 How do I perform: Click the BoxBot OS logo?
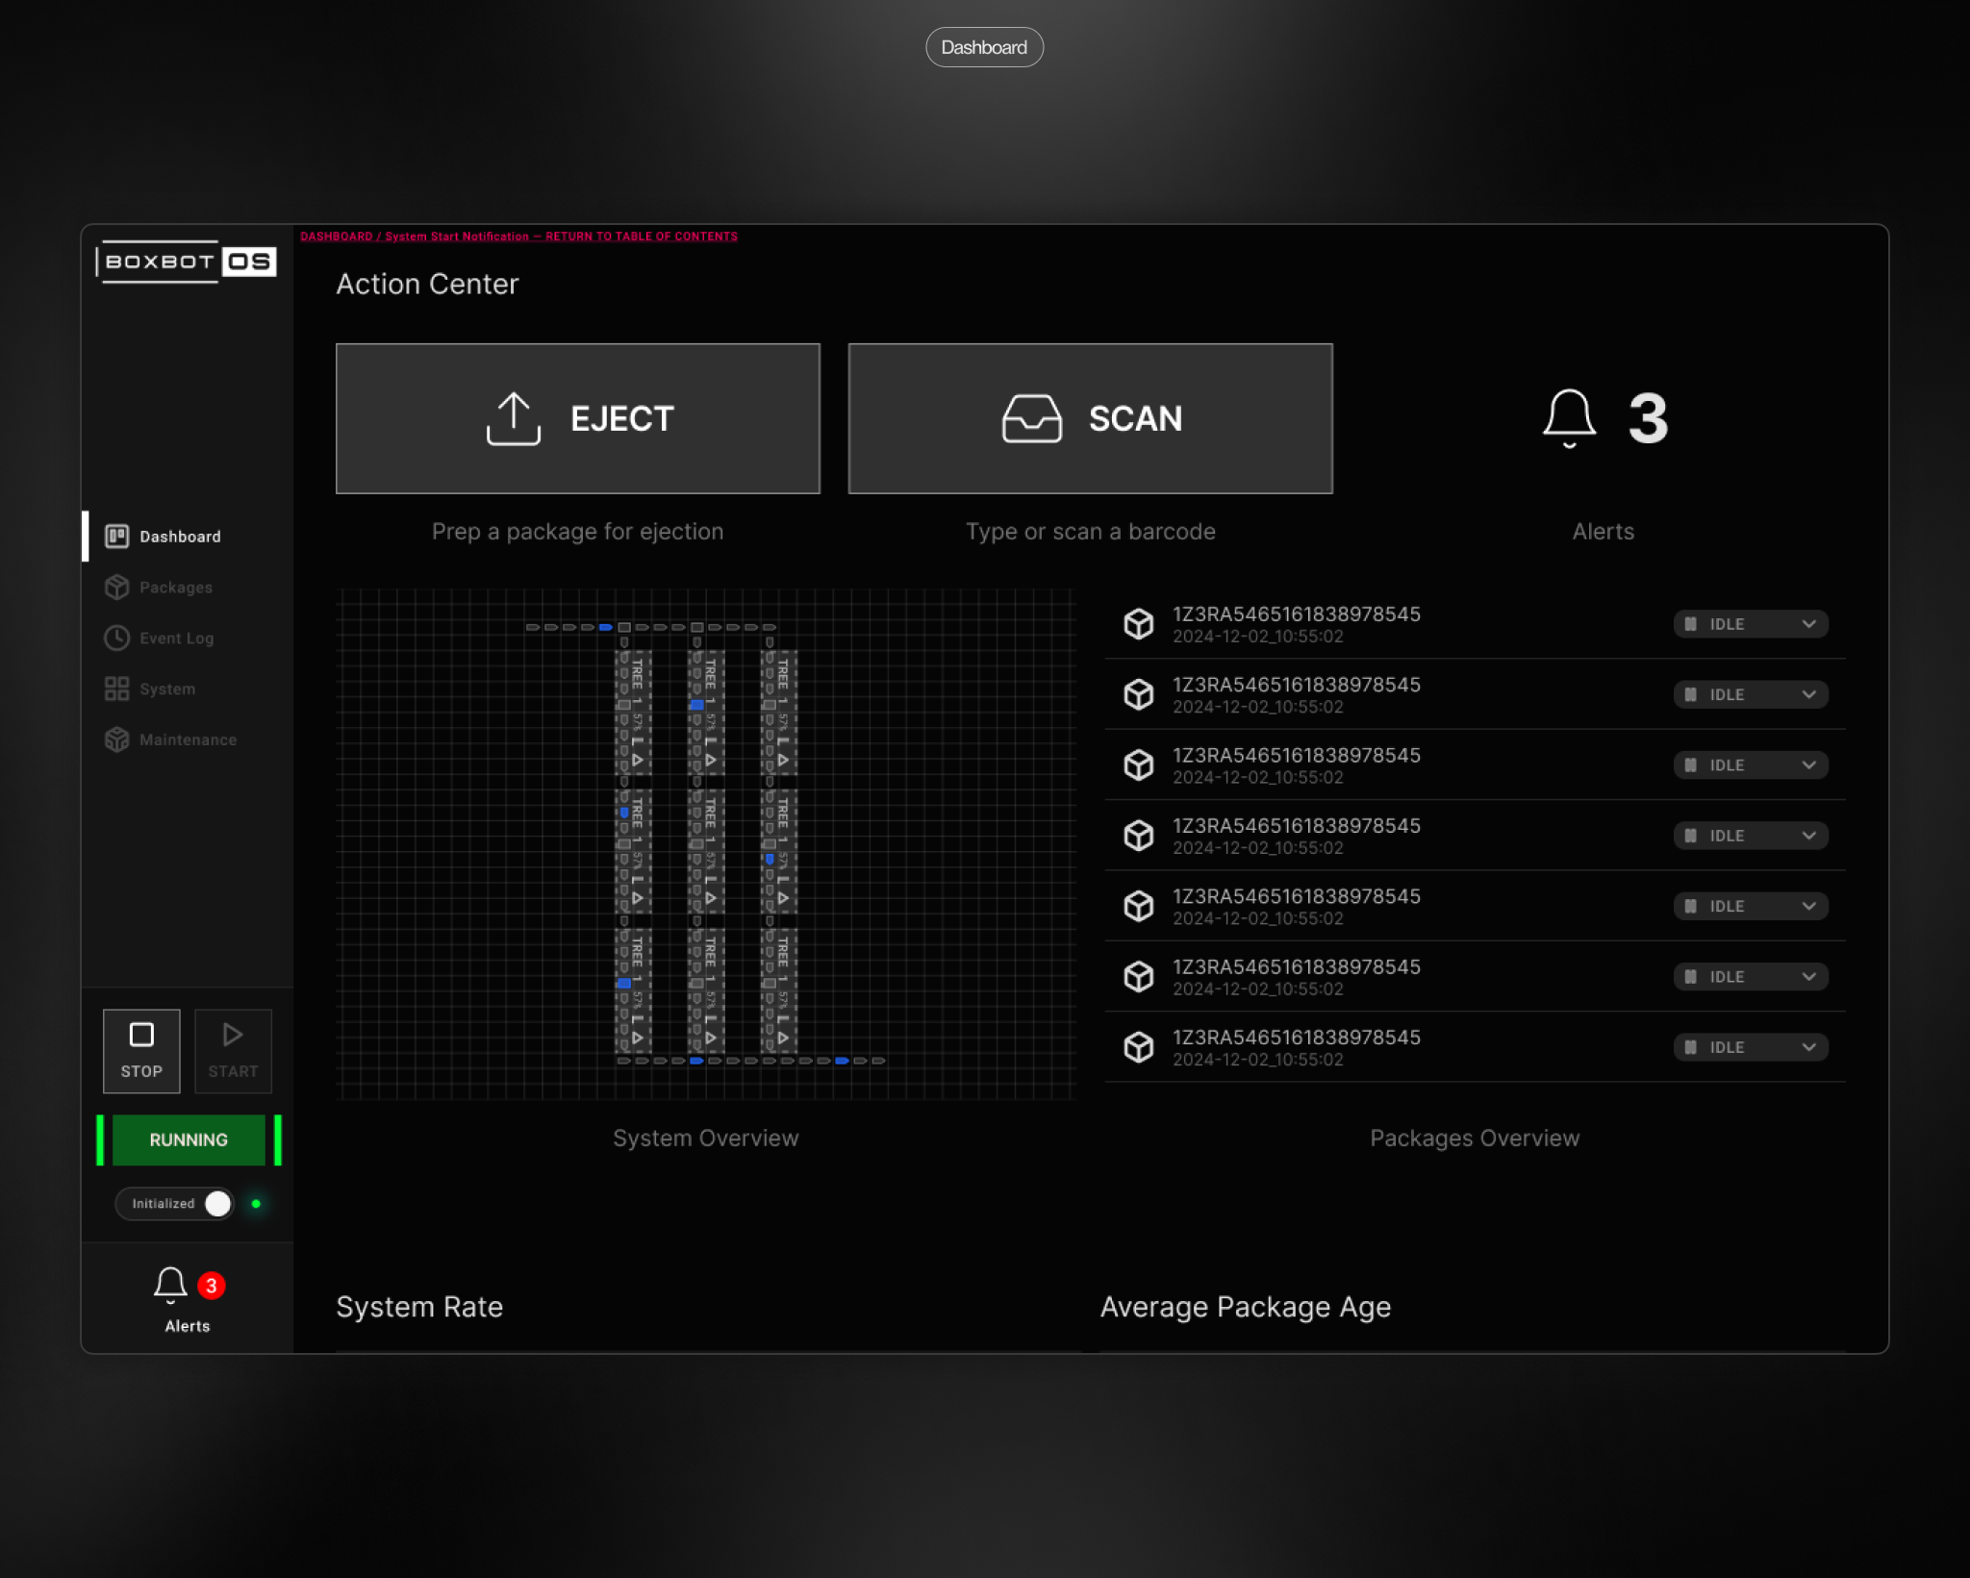pyautogui.click(x=187, y=262)
